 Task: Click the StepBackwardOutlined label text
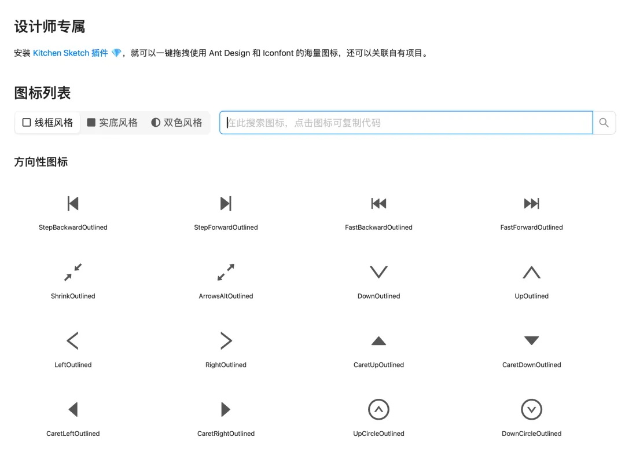pyautogui.click(x=73, y=228)
